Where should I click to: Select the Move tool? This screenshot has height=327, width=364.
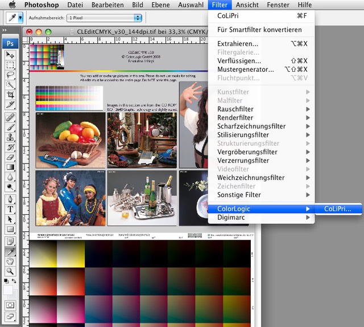(x=10, y=55)
